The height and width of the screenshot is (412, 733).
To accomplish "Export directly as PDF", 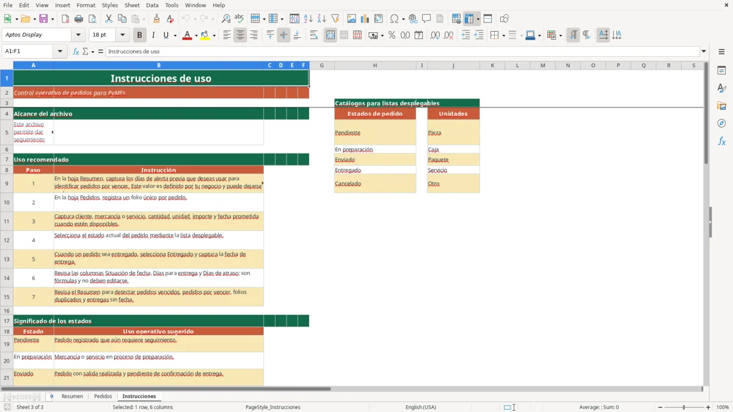I will [x=65, y=19].
